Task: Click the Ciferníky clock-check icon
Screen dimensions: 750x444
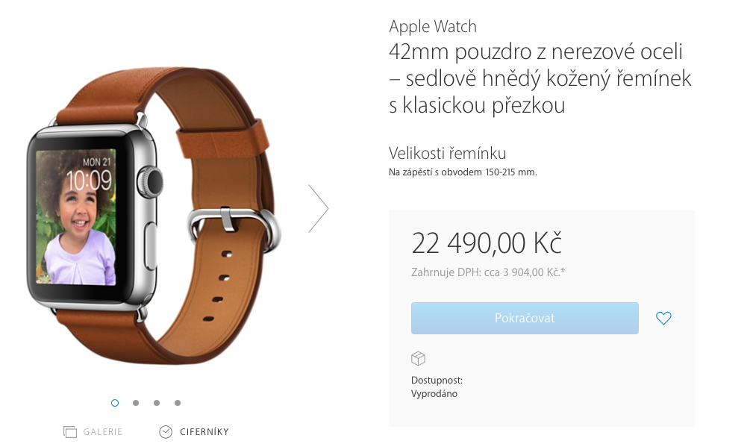Action: (166, 432)
